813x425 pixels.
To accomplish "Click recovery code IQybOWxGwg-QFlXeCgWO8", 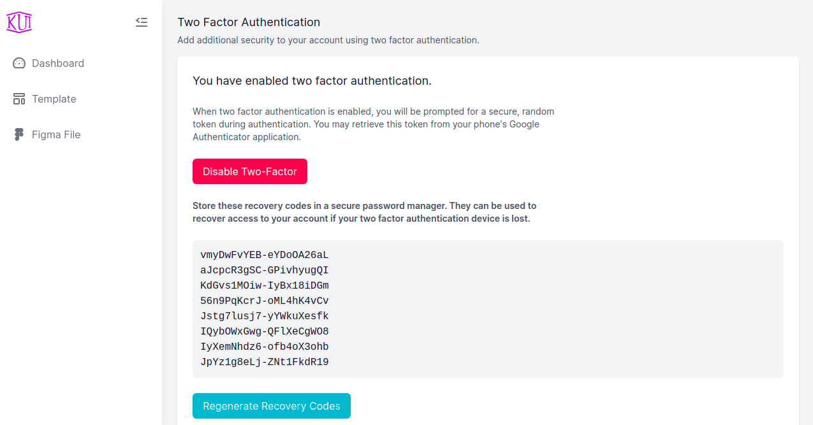I will point(265,331).
